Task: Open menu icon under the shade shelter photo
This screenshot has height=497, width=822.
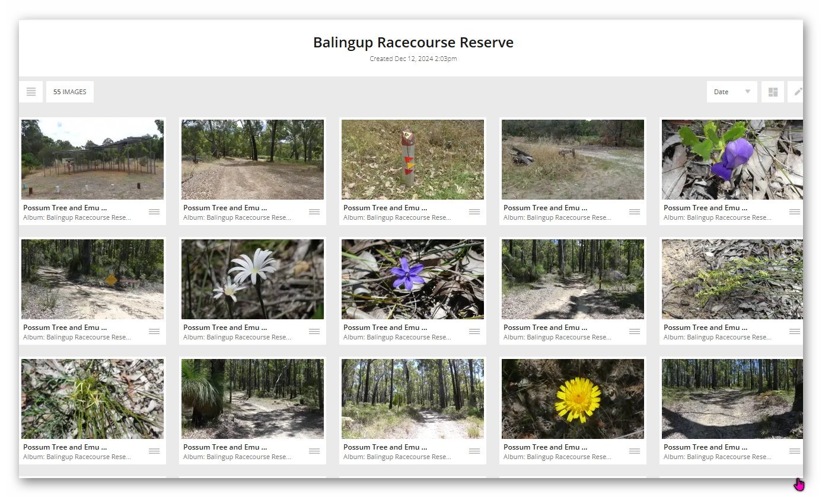Action: point(154,212)
